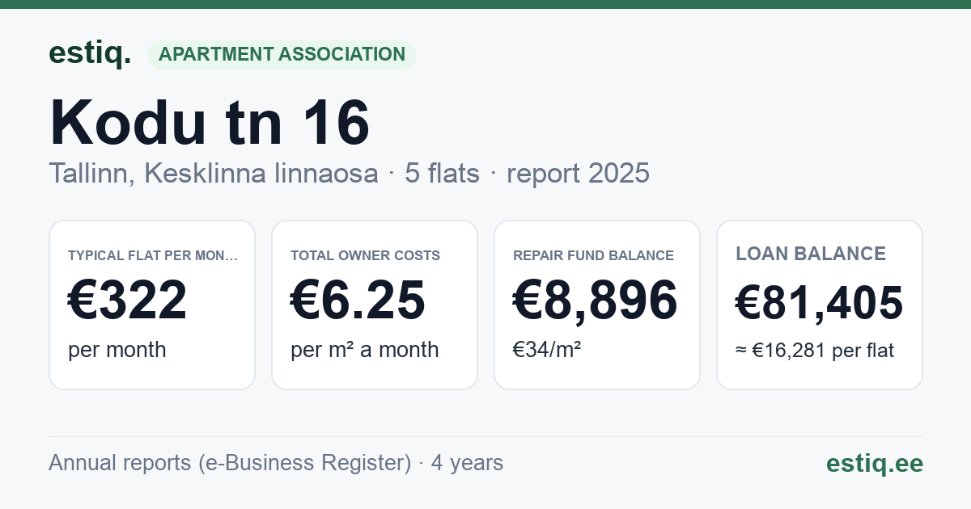Click the €6.25 value
This screenshot has width=971, height=509.
[358, 300]
